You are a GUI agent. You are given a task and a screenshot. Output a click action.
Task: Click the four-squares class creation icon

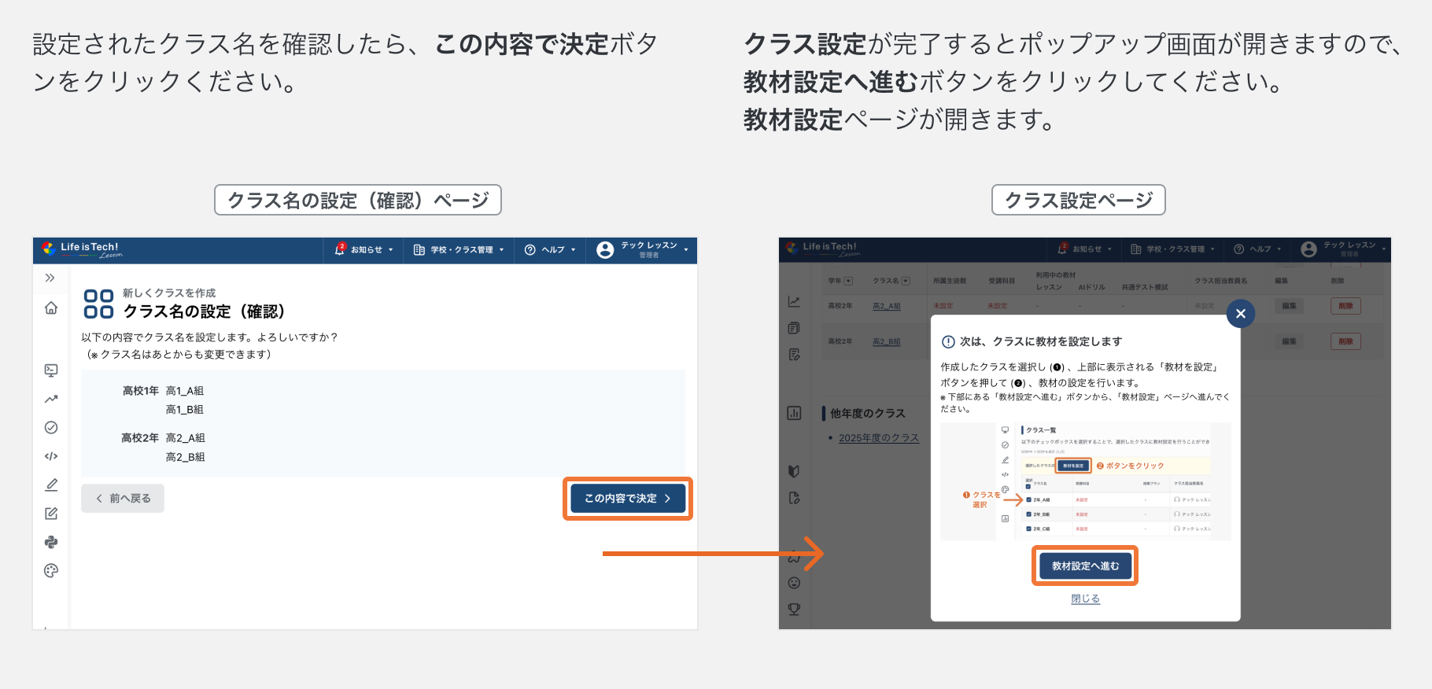pyautogui.click(x=98, y=304)
